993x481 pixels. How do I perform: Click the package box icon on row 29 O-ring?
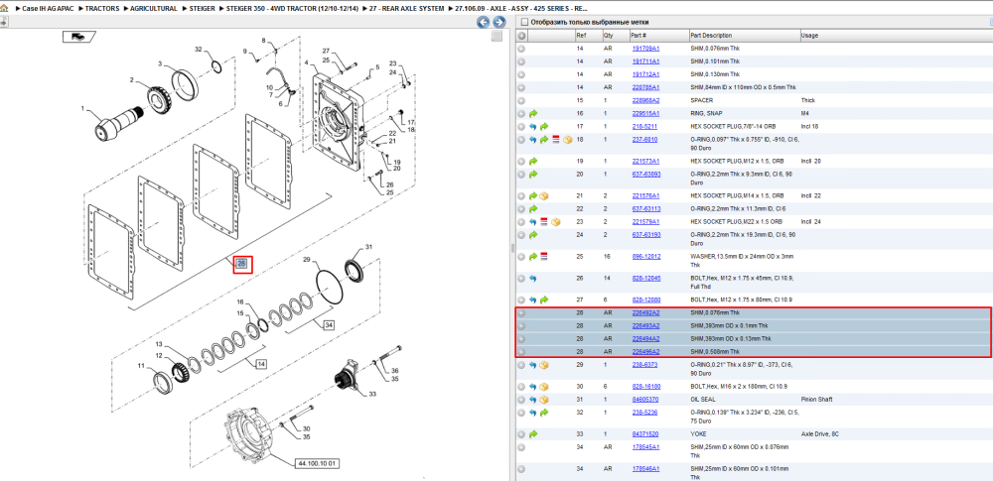[x=544, y=365]
